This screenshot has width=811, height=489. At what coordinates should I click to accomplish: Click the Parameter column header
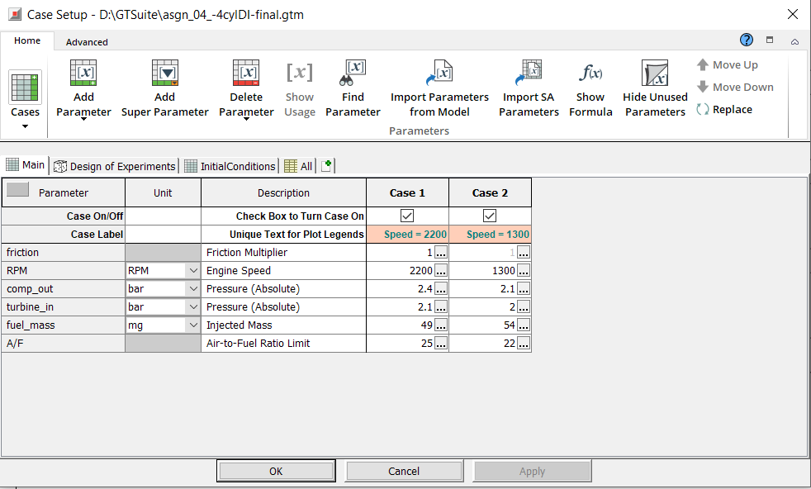(63, 193)
